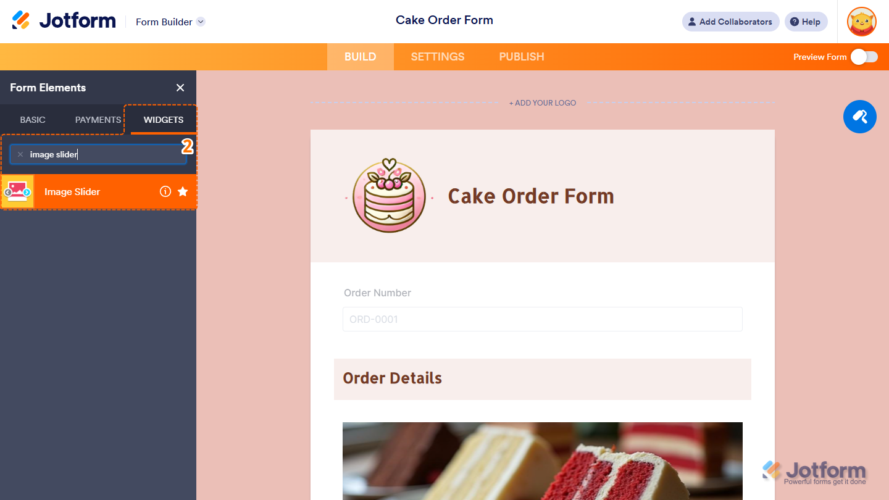Switch to the Basic elements tab
889x500 pixels.
point(33,120)
